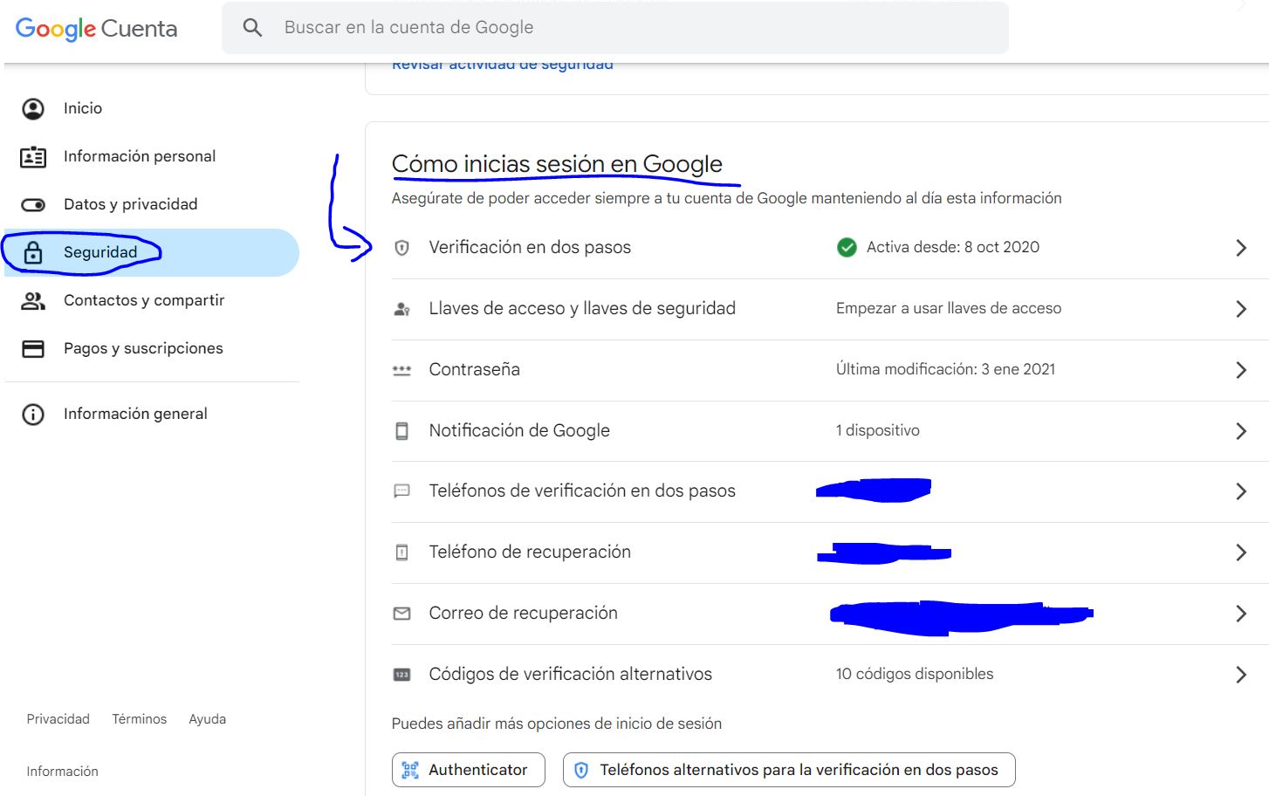The height and width of the screenshot is (796, 1269).
Task: Click the Pagos y suscripciones card icon
Action: pyautogui.click(x=33, y=349)
